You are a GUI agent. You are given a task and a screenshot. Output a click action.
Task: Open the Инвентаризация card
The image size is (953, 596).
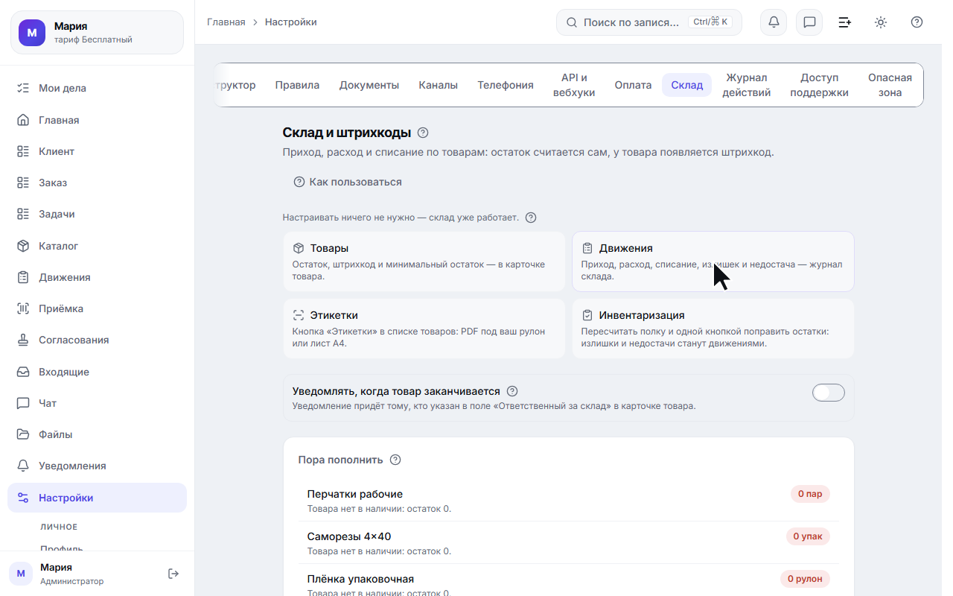pos(713,329)
